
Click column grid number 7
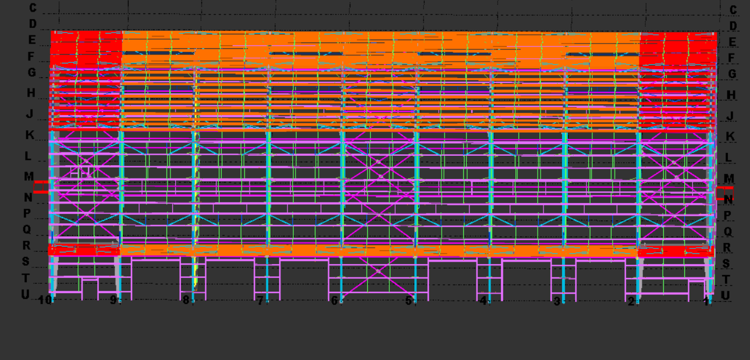(260, 300)
